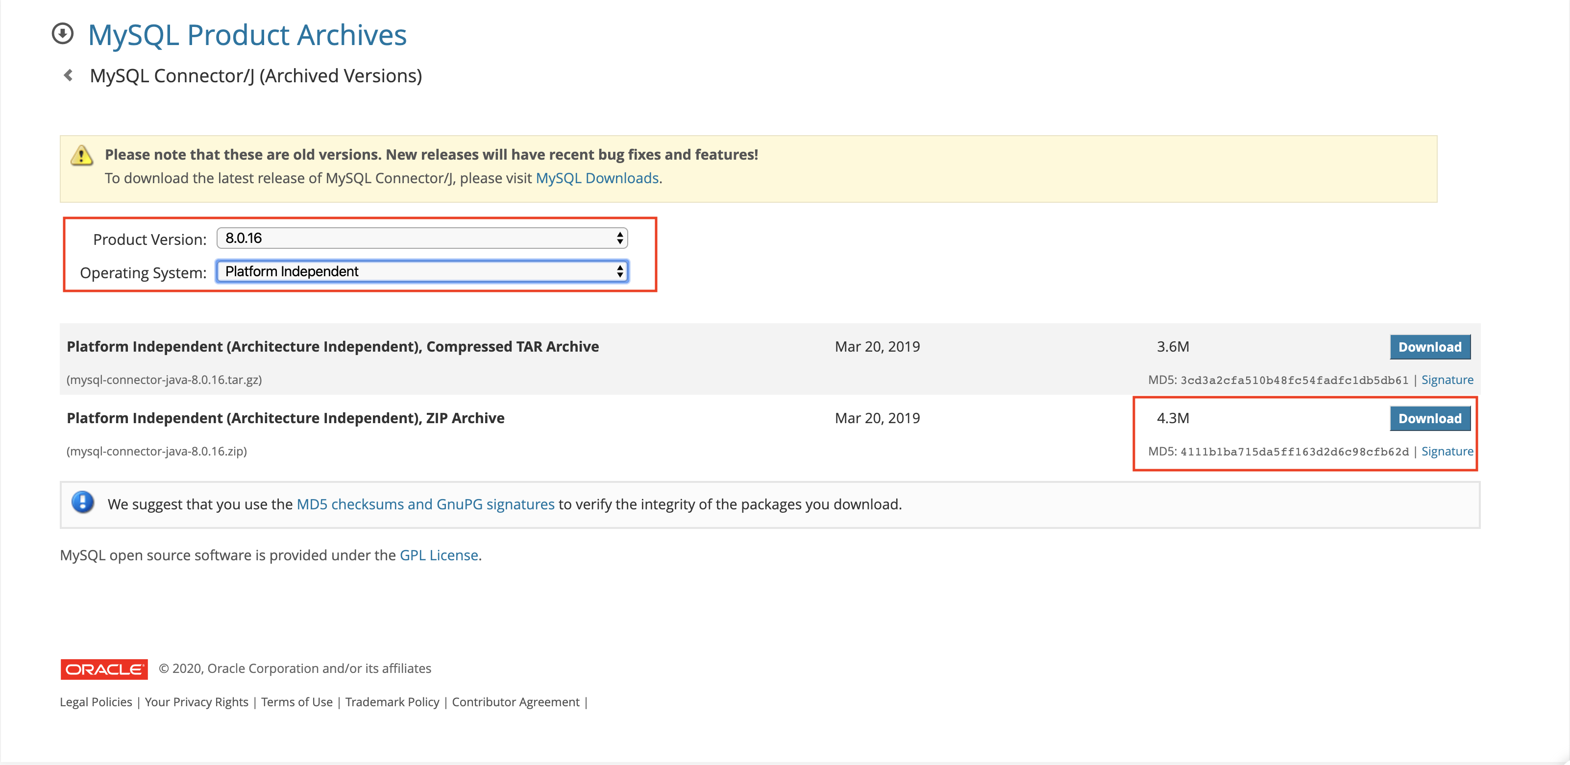
Task: Open Terms of Use footer link
Action: 297,702
